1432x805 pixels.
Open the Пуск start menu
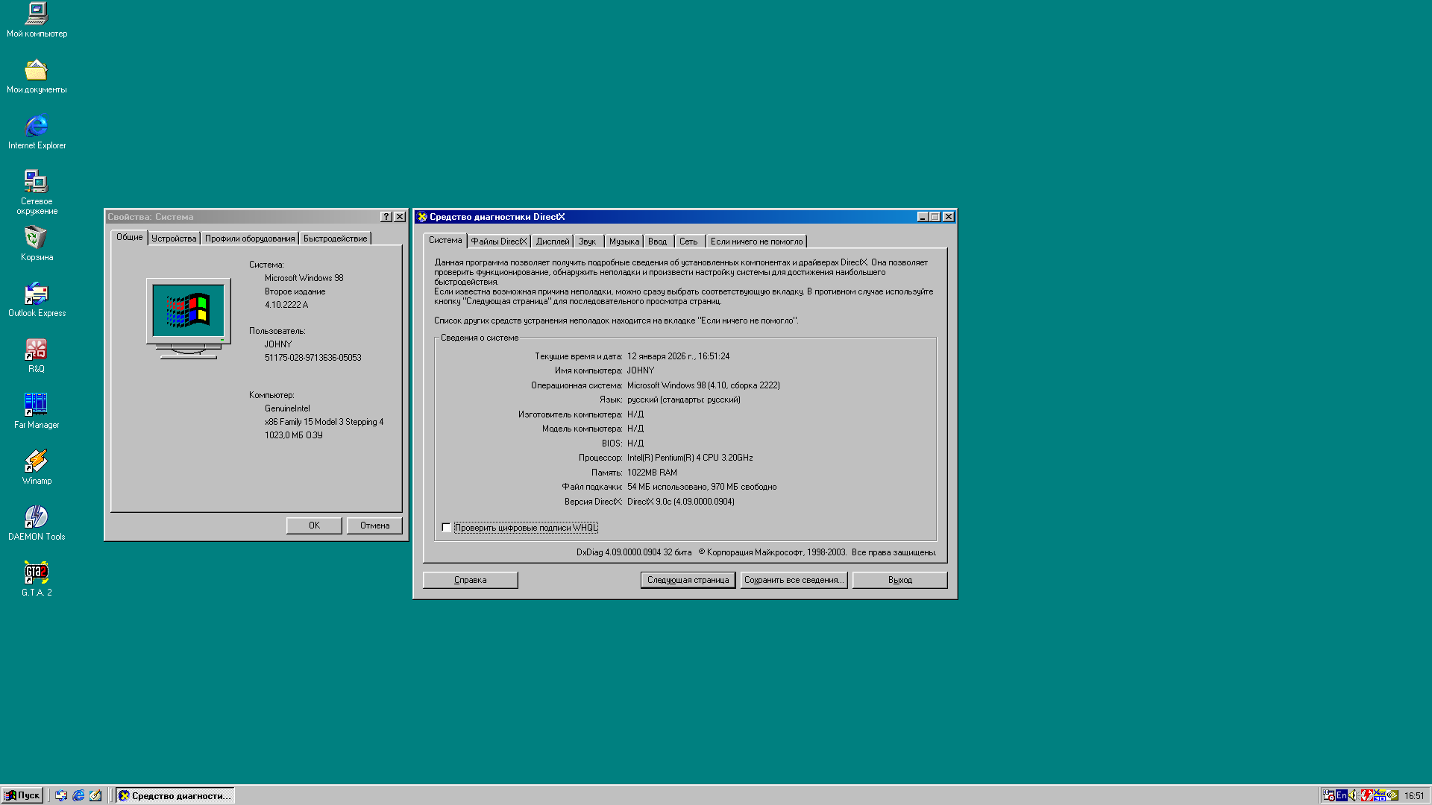(x=22, y=795)
